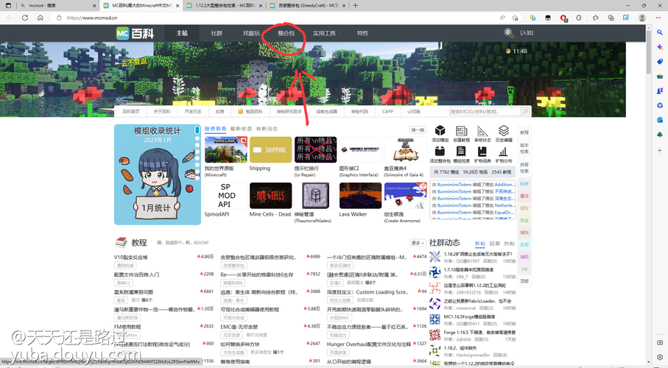
Task: Click the 创建教程 newspaper icon
Action: point(461,131)
